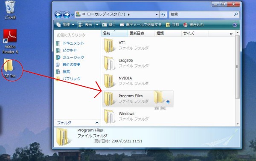The height and width of the screenshot is (161, 256).
Task: Open the help question mark icon
Action: (235, 25)
